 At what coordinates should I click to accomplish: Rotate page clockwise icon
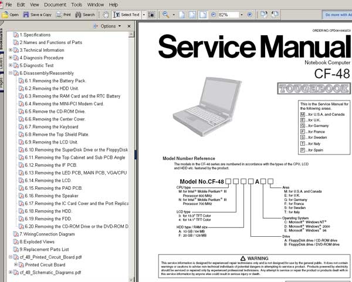264,14
